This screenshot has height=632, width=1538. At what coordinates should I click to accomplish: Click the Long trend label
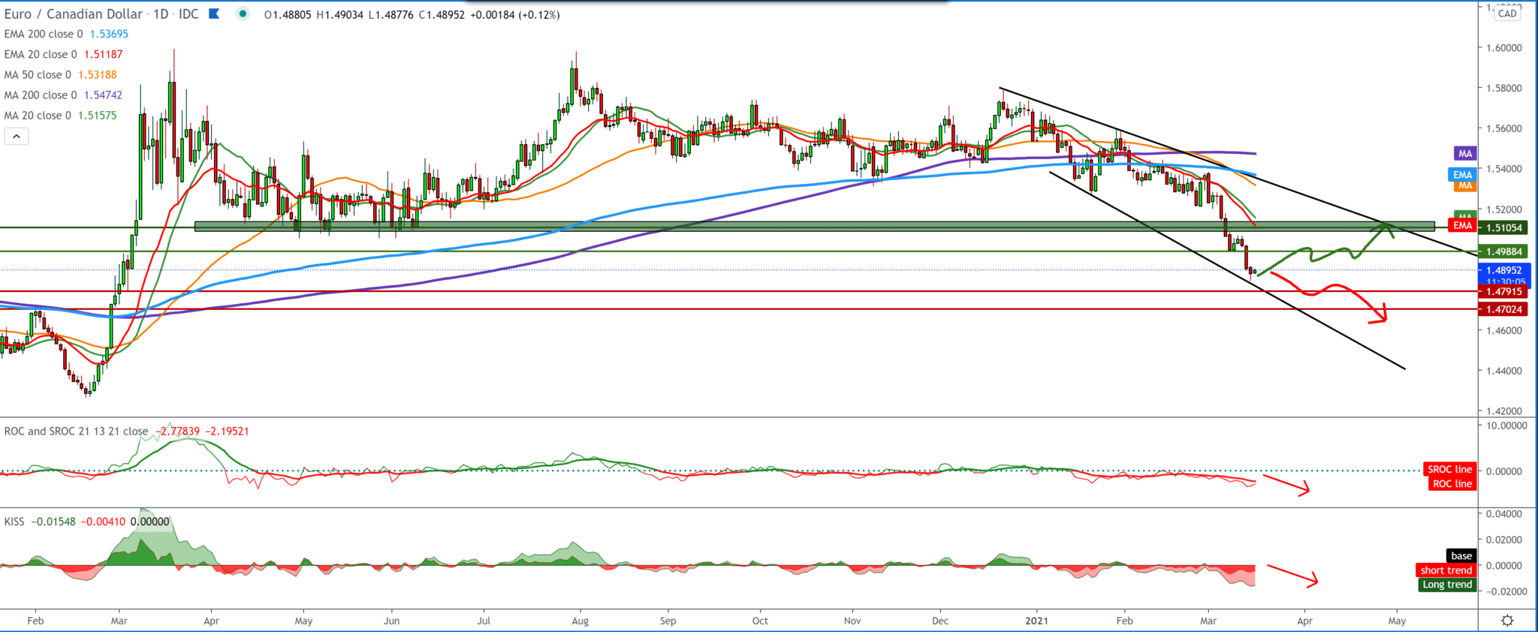1447,585
